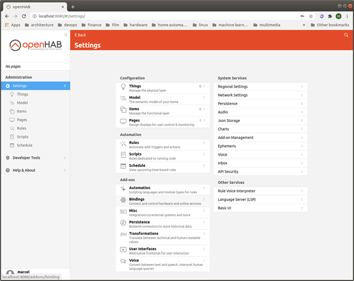Click the Settings gear icon in sidebar

8,86
